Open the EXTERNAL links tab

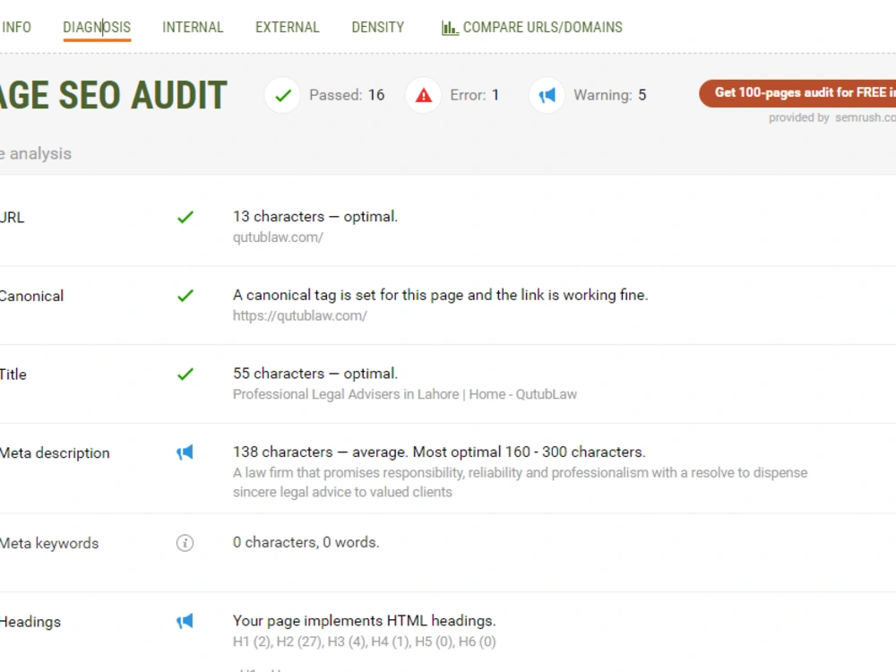288,28
